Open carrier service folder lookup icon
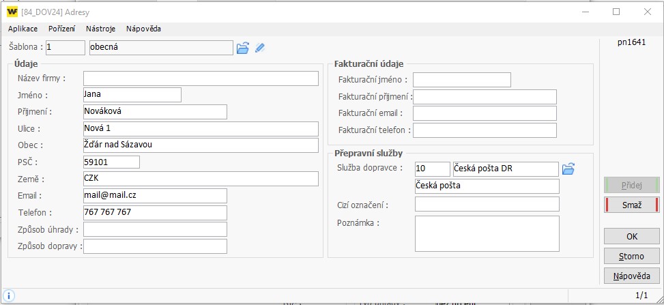This screenshot has width=664, height=305. click(x=568, y=169)
